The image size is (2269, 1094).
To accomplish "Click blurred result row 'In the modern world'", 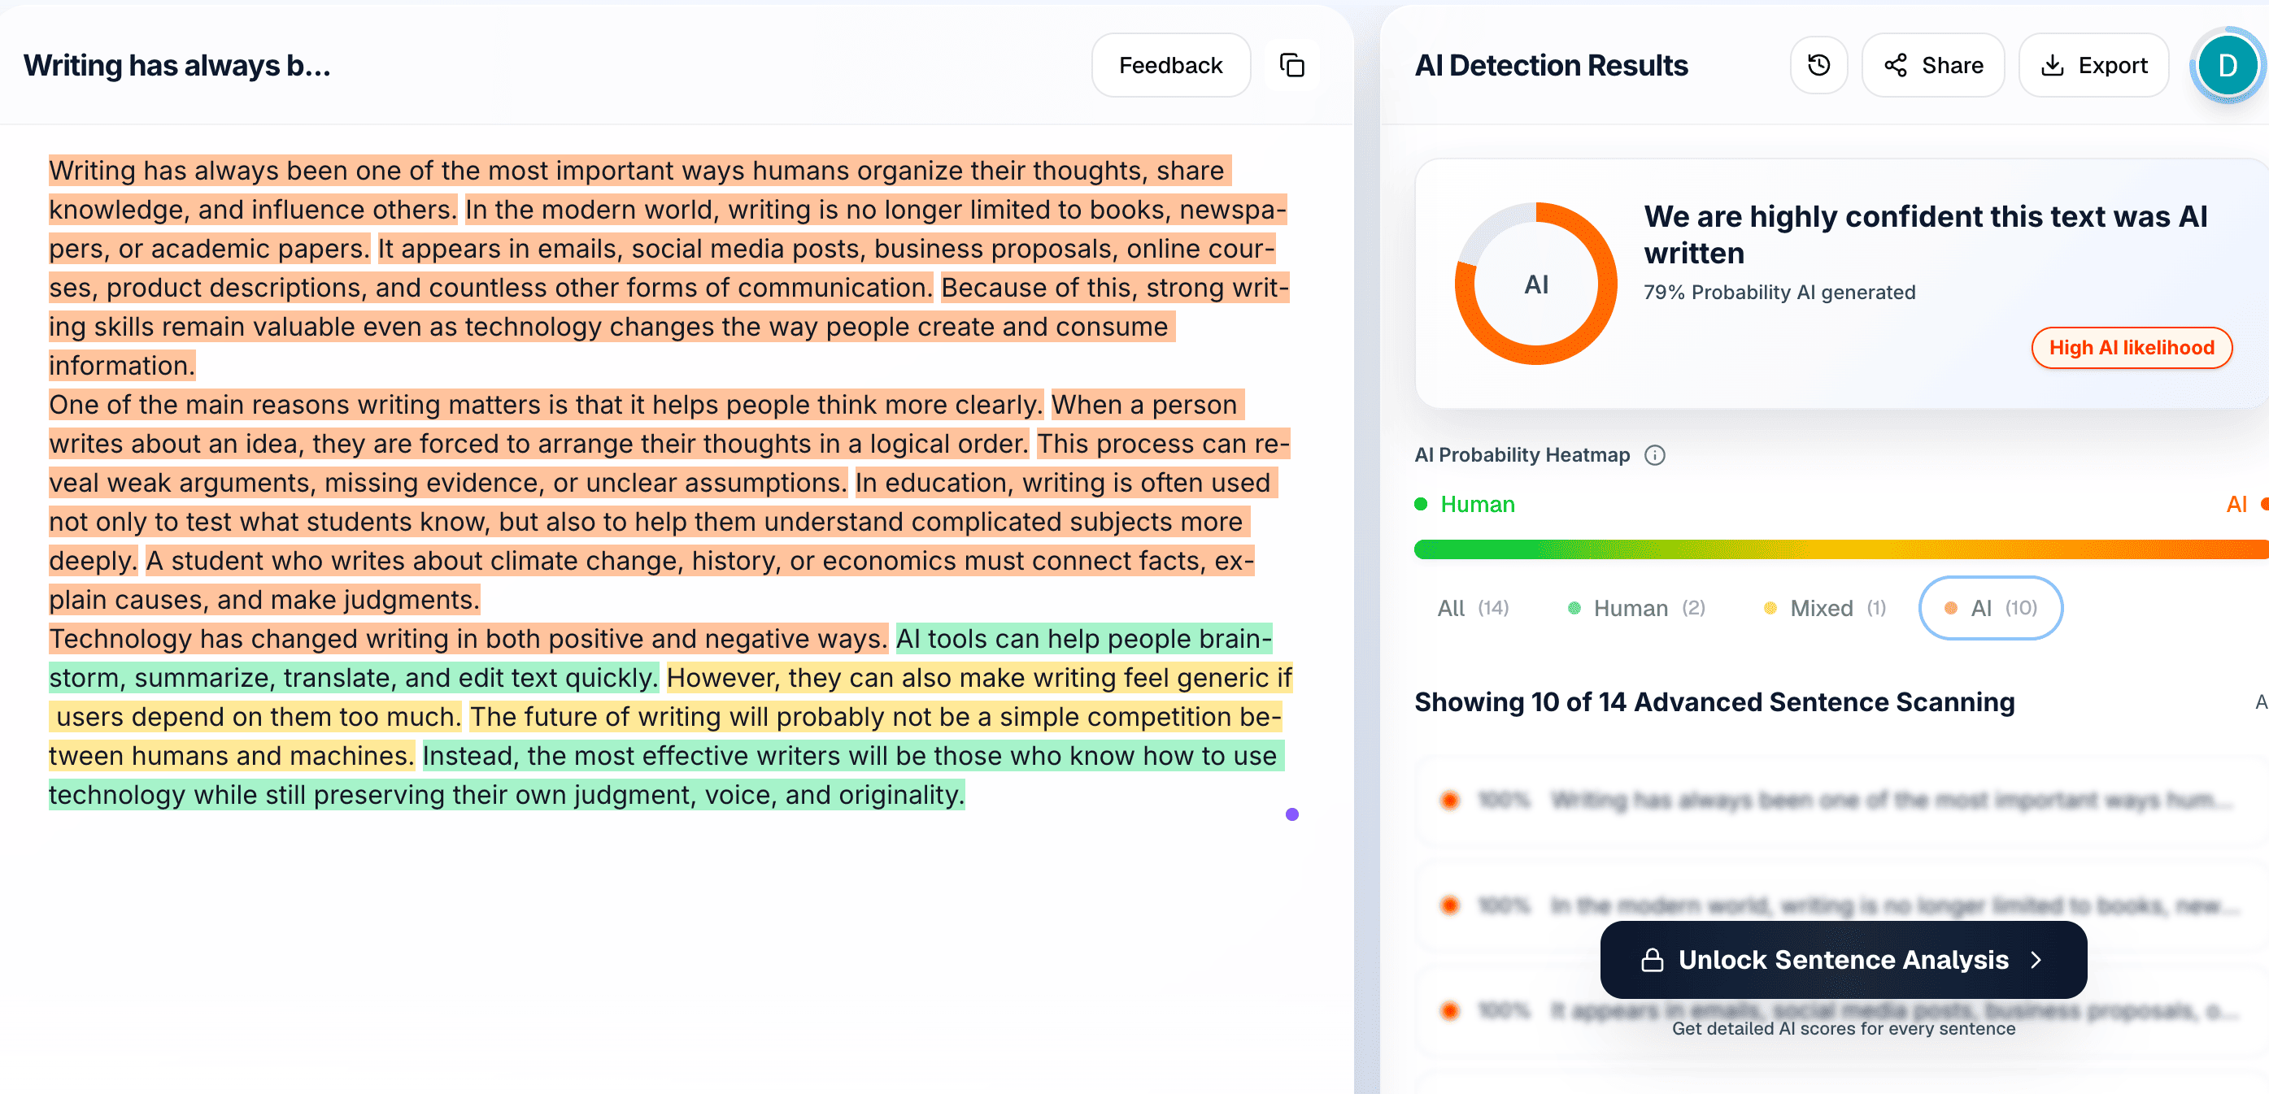I will pos(1841,905).
